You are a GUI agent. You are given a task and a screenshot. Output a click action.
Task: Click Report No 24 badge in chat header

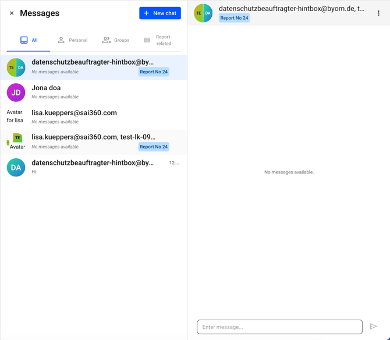[234, 18]
